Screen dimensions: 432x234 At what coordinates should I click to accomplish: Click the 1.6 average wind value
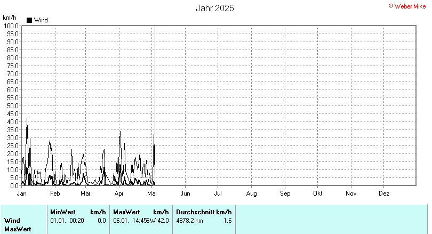tap(228, 221)
